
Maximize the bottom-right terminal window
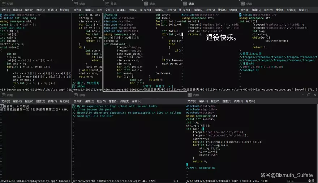tap(308, 95)
